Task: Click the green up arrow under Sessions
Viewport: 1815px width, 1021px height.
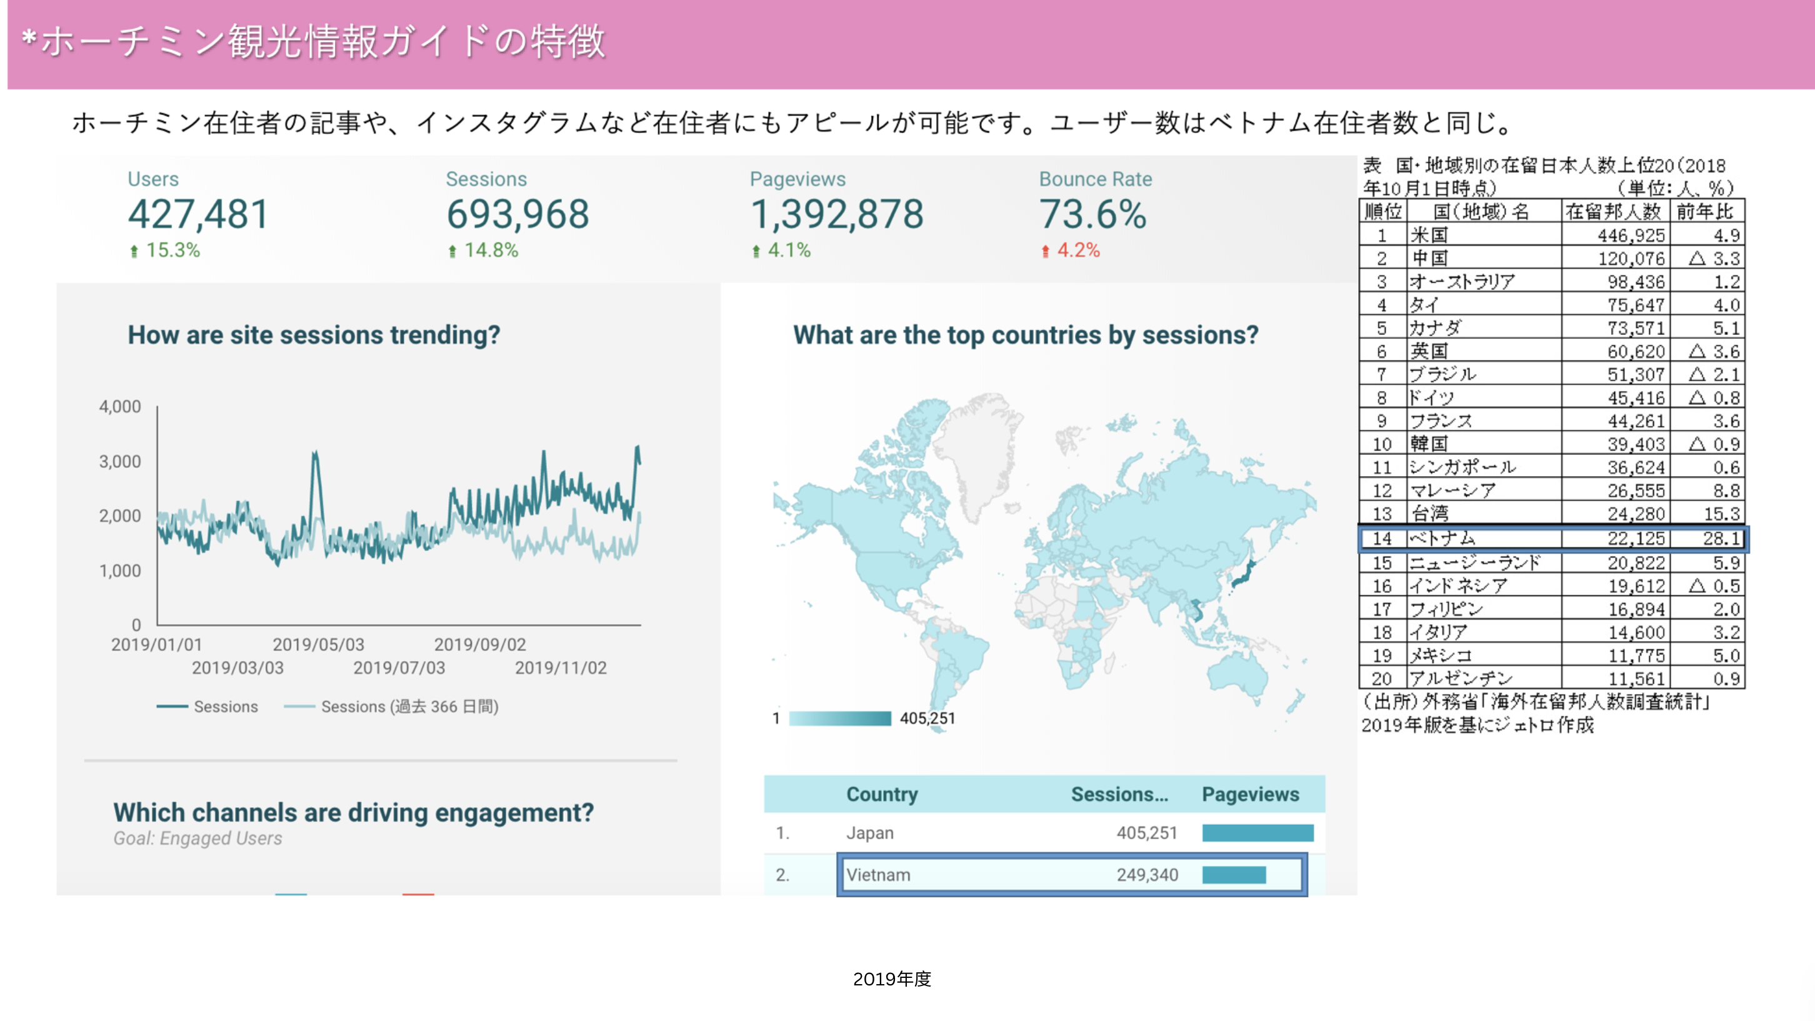Action: click(452, 251)
